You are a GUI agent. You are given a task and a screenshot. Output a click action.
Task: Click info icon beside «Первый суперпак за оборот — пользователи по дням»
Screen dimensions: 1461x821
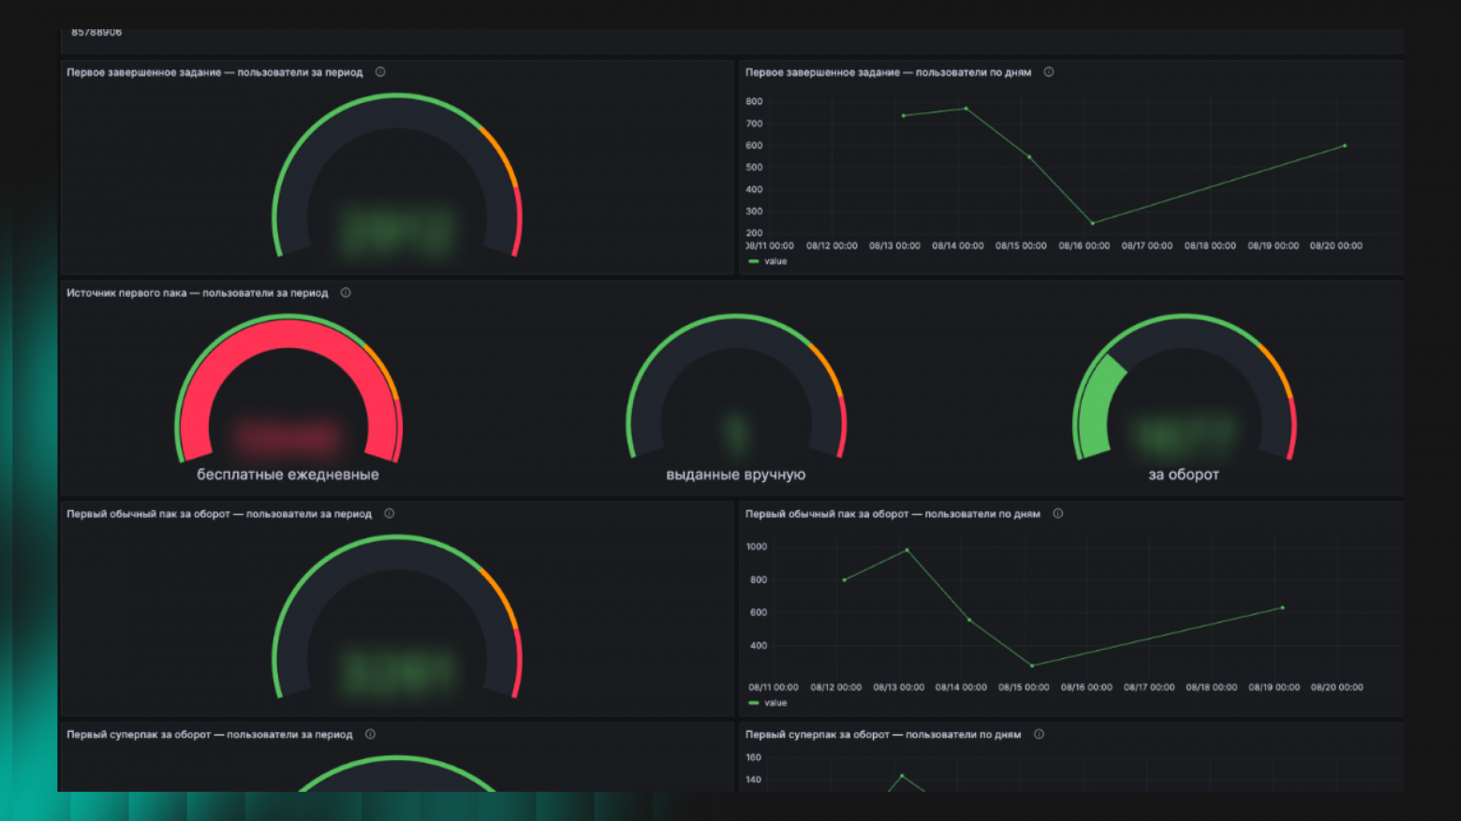(1039, 735)
